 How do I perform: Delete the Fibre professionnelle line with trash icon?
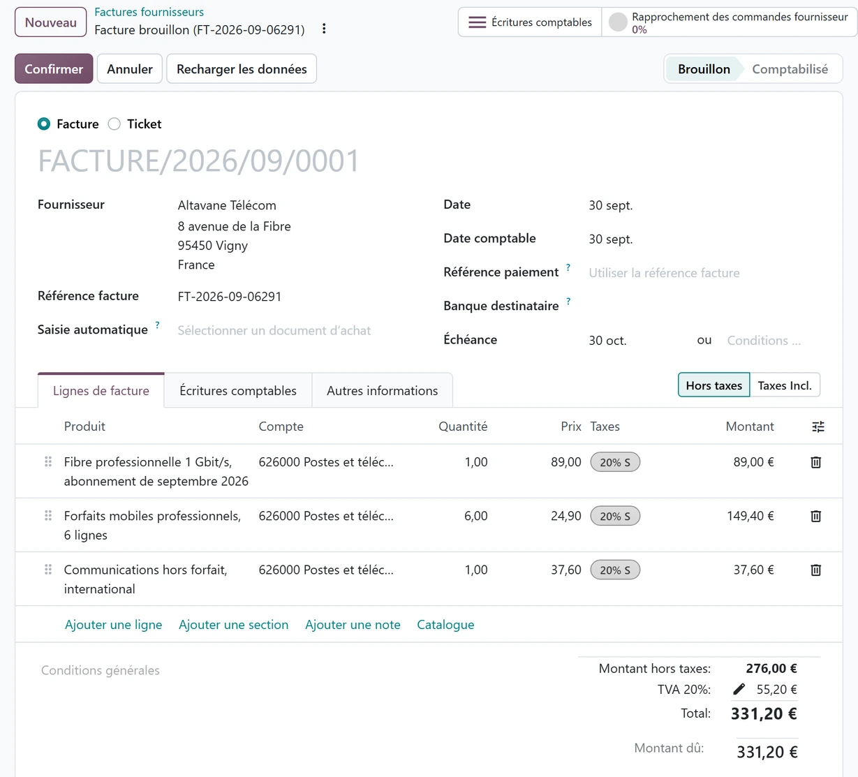tap(815, 462)
